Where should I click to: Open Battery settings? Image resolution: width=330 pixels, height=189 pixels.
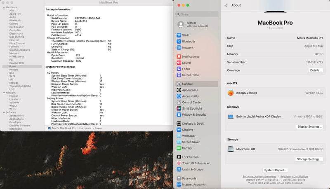186,148
